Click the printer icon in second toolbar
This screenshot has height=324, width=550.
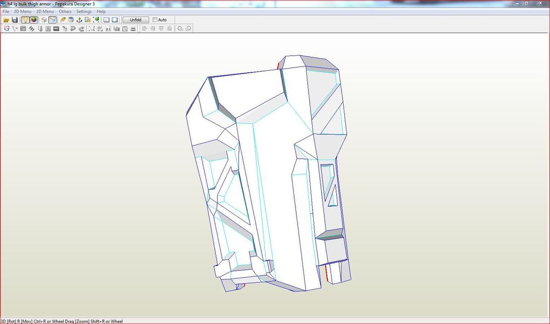coord(133,28)
